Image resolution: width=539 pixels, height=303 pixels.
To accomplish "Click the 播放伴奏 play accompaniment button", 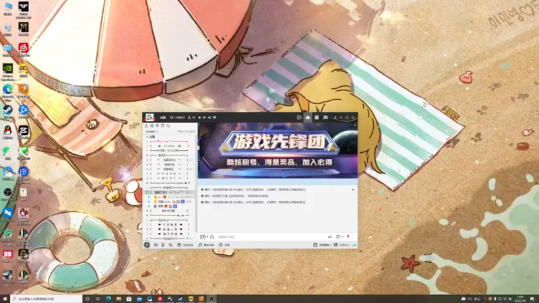I will pos(206,245).
